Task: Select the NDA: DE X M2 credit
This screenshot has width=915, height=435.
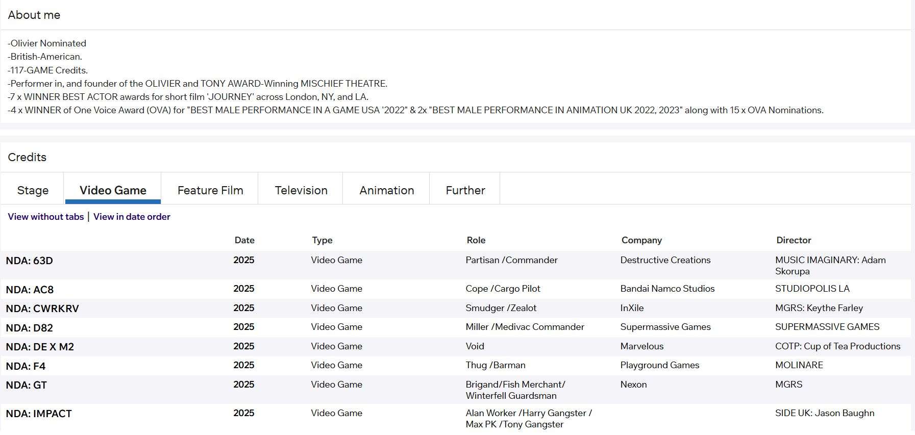Action: [40, 347]
